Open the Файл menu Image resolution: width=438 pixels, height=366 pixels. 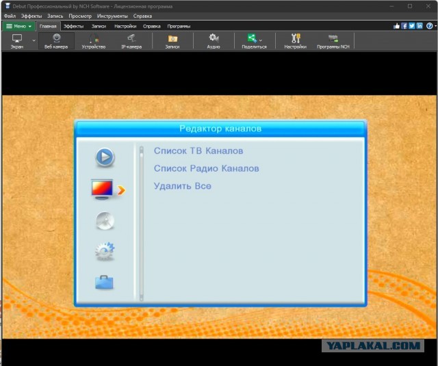(x=10, y=16)
